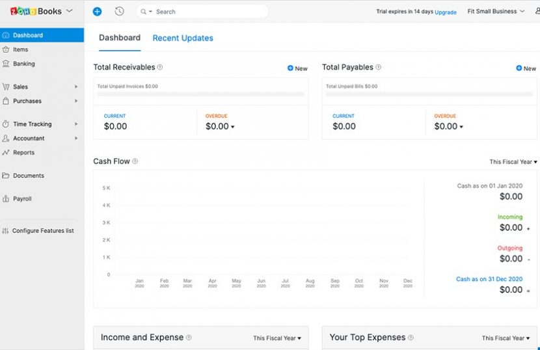540x350 pixels.
Task: Click the Configure Features sliders icon
Action: pos(5,231)
